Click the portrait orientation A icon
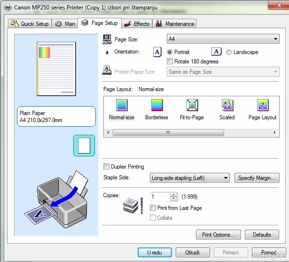The image size is (289, 262). pyautogui.click(x=157, y=52)
